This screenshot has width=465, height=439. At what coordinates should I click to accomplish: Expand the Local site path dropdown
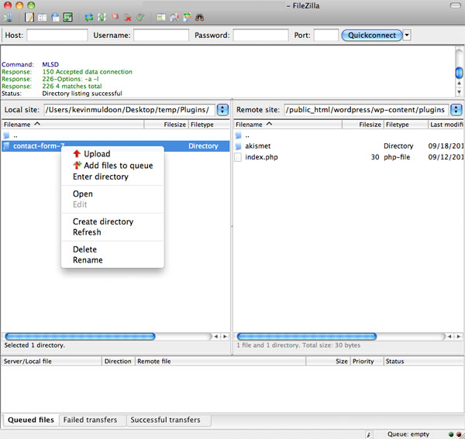pos(223,110)
